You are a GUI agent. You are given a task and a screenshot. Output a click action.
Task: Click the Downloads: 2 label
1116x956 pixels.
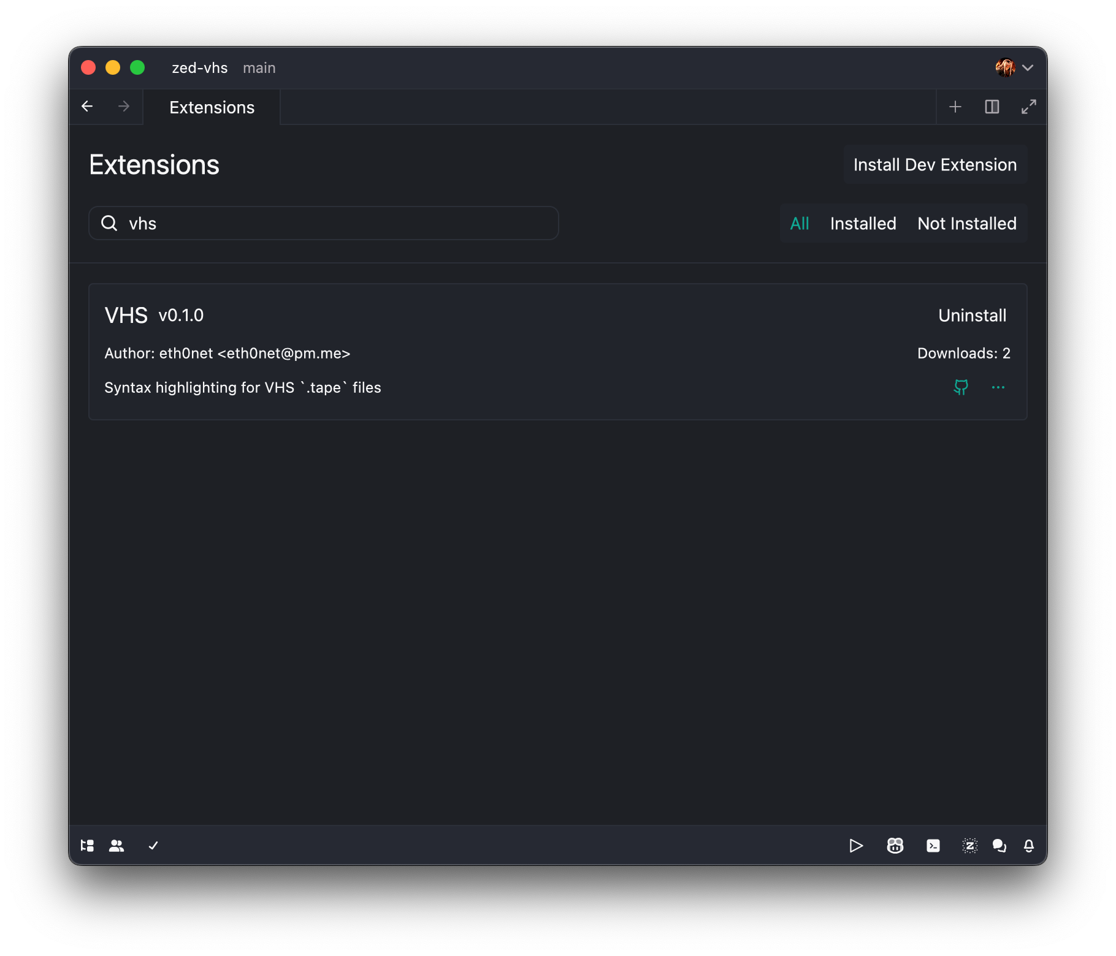(964, 354)
